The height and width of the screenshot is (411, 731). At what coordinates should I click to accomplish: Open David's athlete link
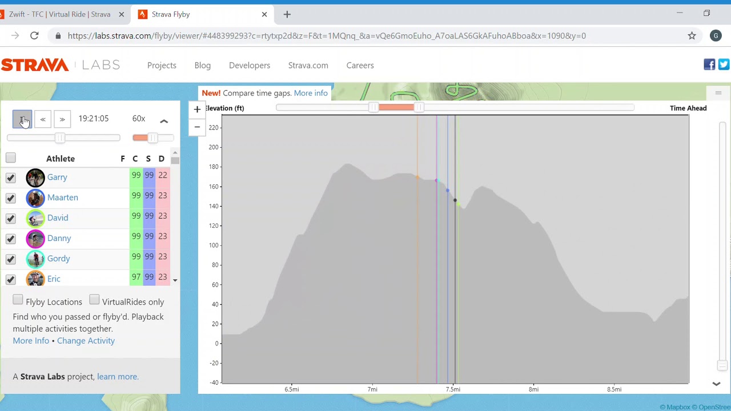click(58, 217)
